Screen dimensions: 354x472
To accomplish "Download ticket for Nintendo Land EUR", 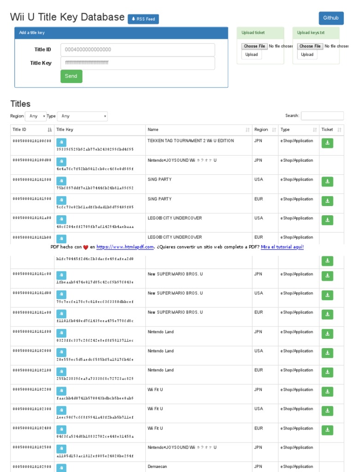I will pyautogui.click(x=327, y=372).
